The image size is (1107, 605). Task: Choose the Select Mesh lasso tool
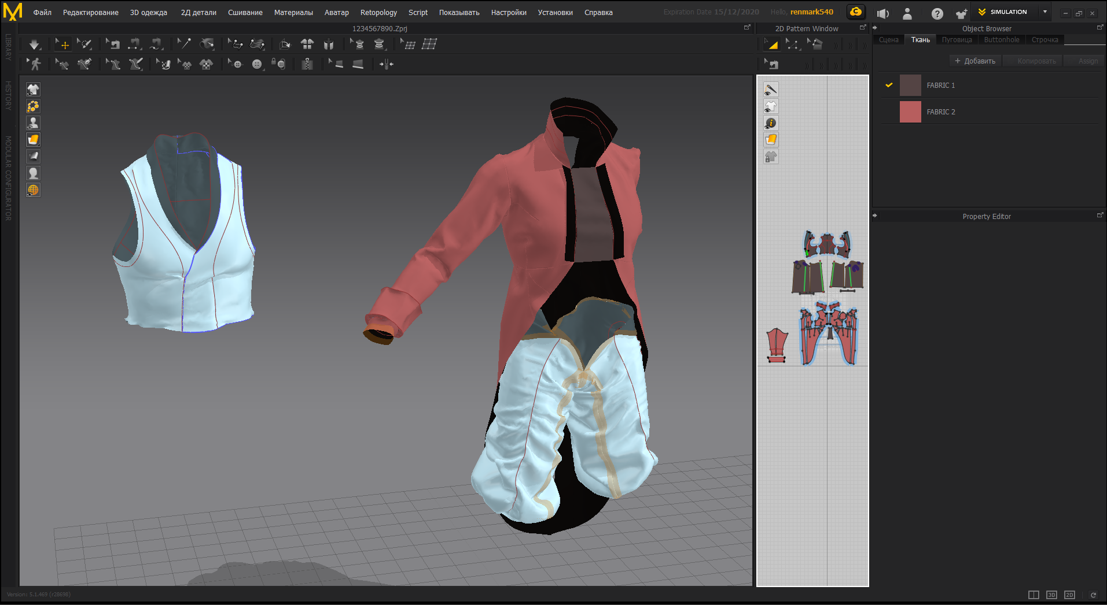point(84,44)
